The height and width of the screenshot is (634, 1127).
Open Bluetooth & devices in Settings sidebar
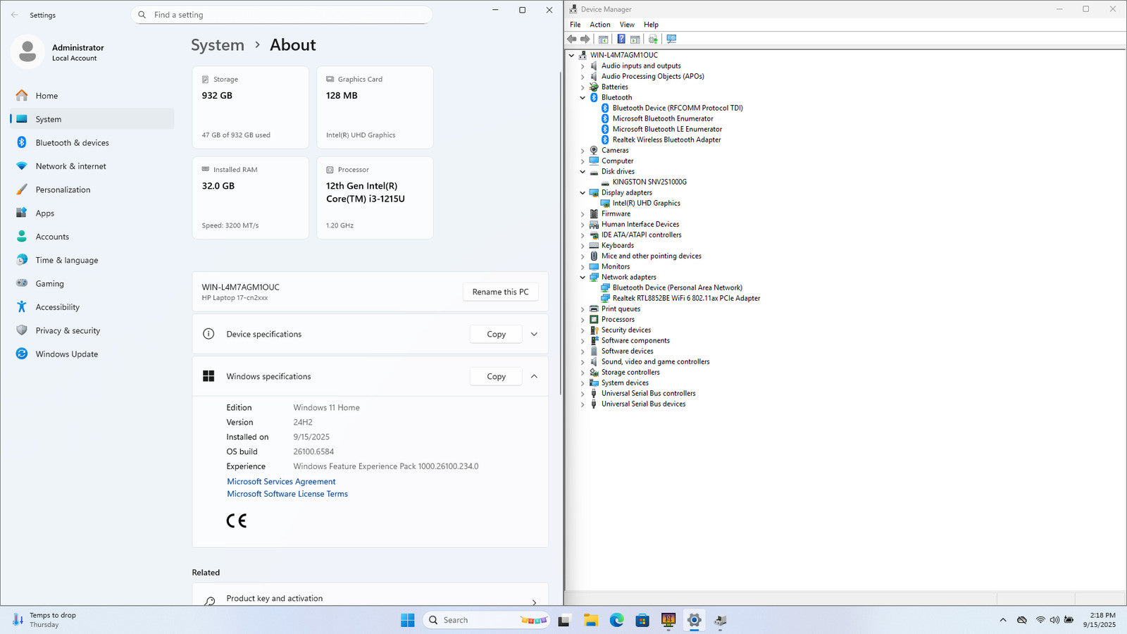[x=72, y=143]
